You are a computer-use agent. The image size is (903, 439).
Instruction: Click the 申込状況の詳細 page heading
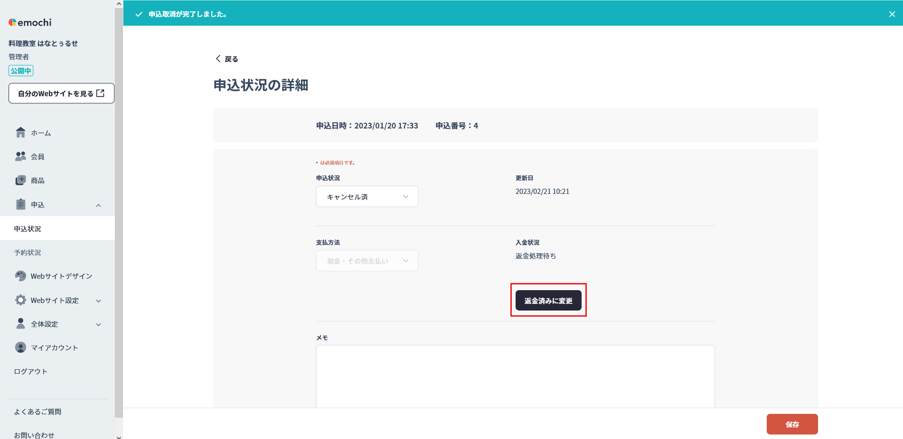261,85
